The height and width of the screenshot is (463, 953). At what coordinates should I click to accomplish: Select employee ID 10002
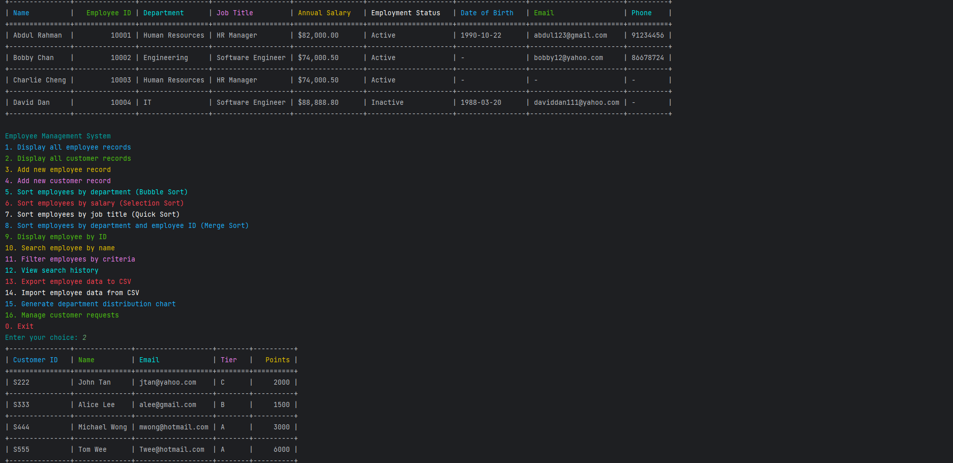(x=121, y=57)
